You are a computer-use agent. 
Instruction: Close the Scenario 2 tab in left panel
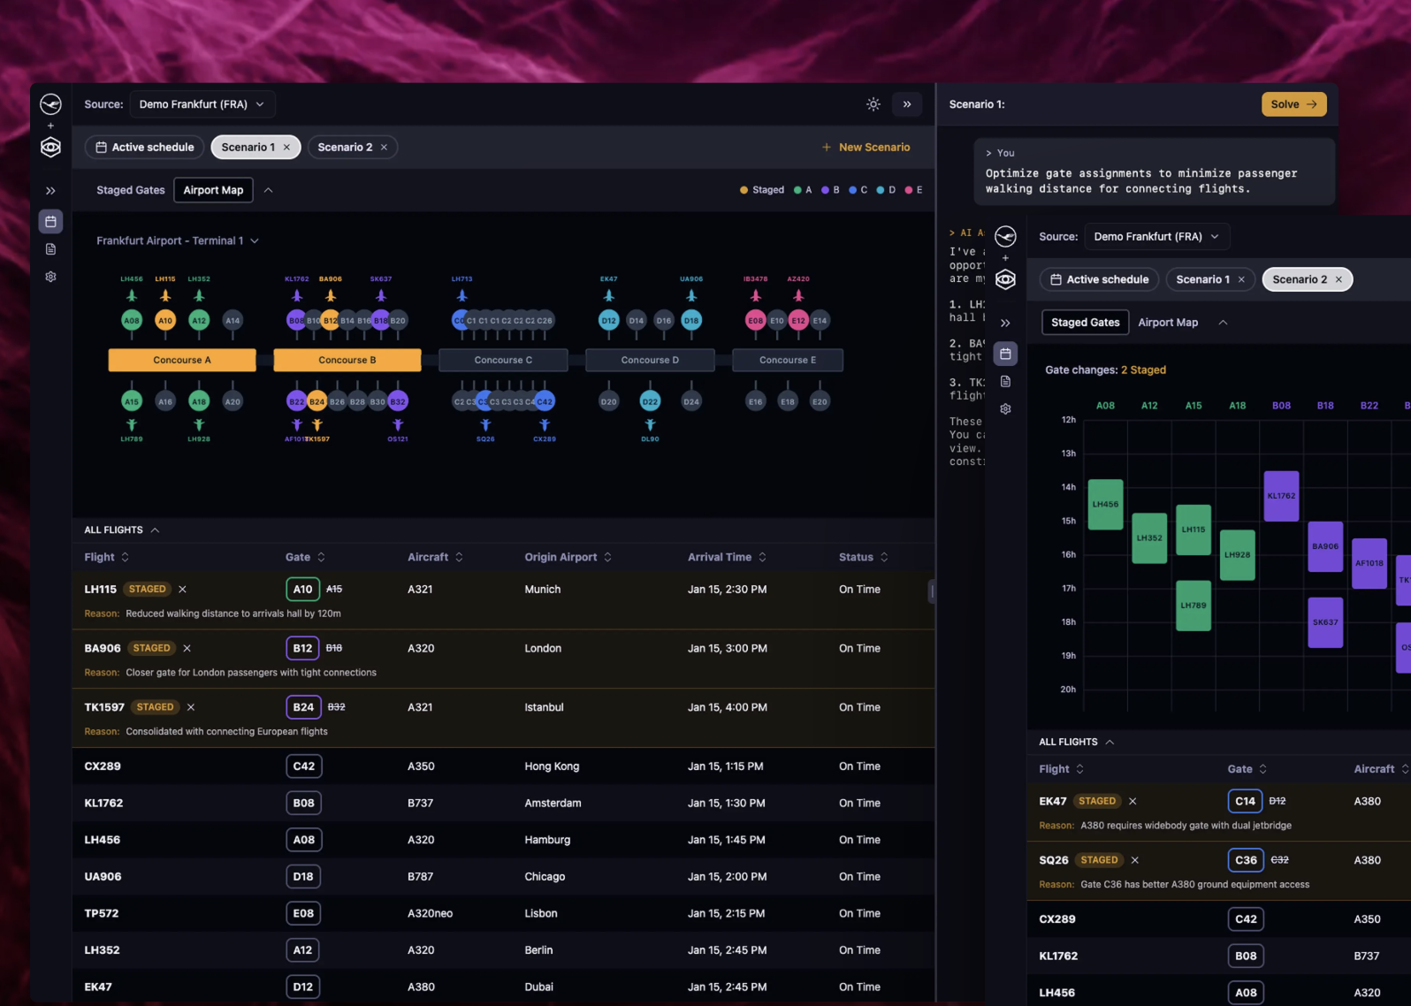click(384, 148)
